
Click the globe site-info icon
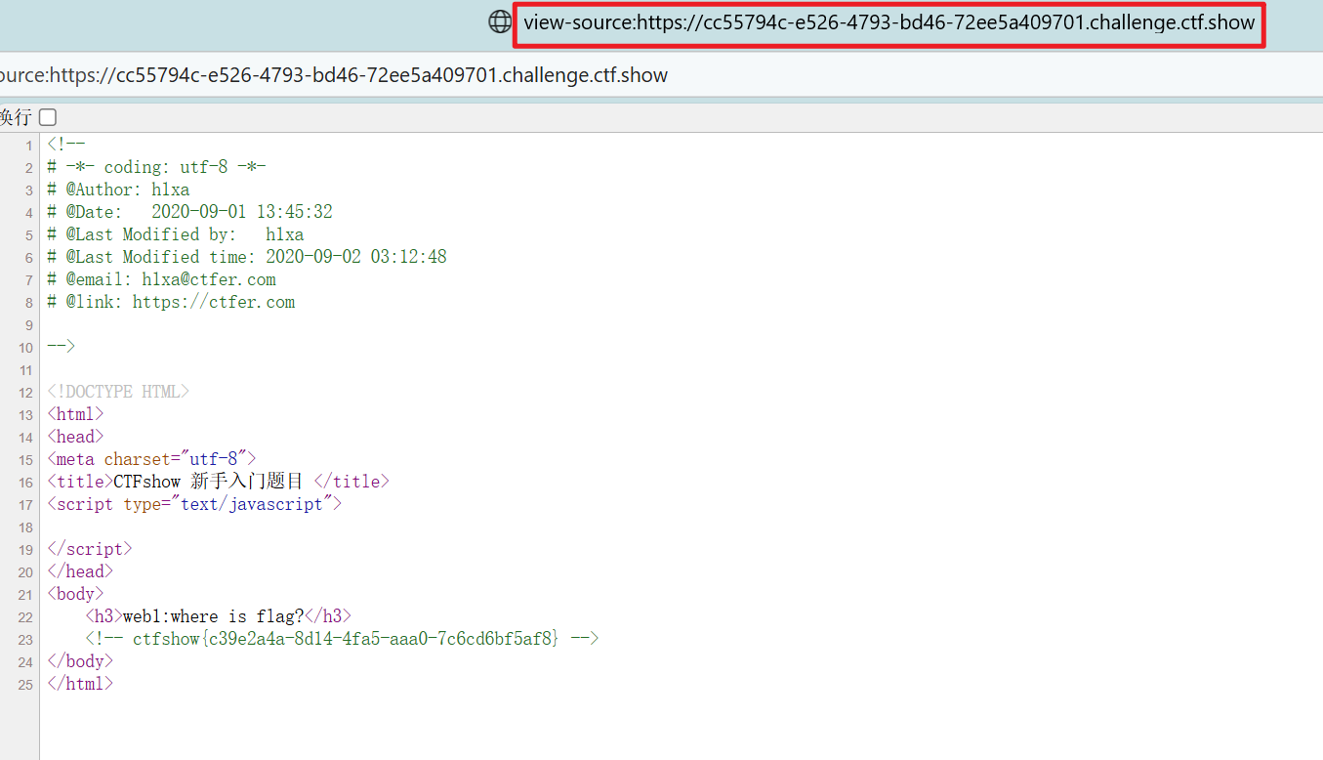click(x=500, y=21)
